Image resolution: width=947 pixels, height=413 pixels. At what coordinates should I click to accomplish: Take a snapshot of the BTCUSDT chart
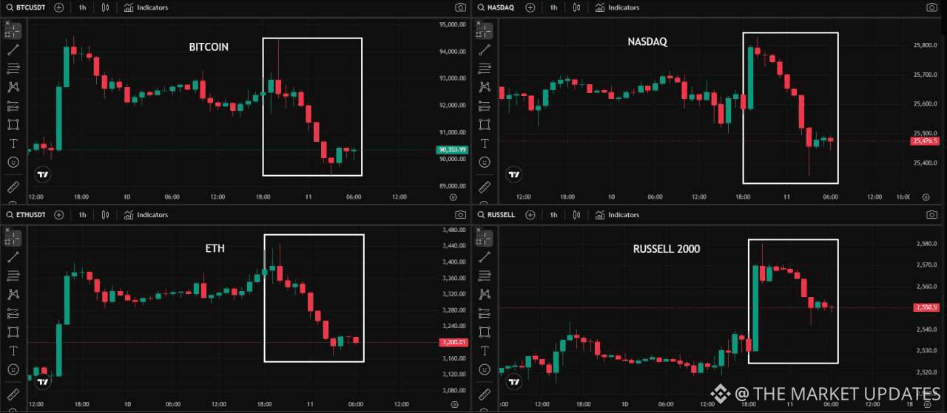[461, 7]
